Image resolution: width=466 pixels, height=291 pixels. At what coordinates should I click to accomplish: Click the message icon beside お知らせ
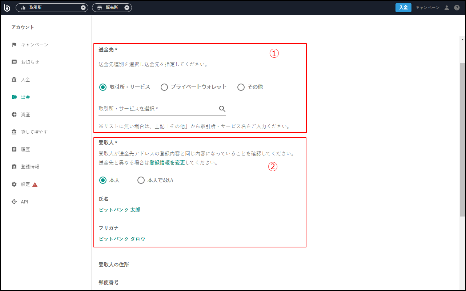pos(14,62)
